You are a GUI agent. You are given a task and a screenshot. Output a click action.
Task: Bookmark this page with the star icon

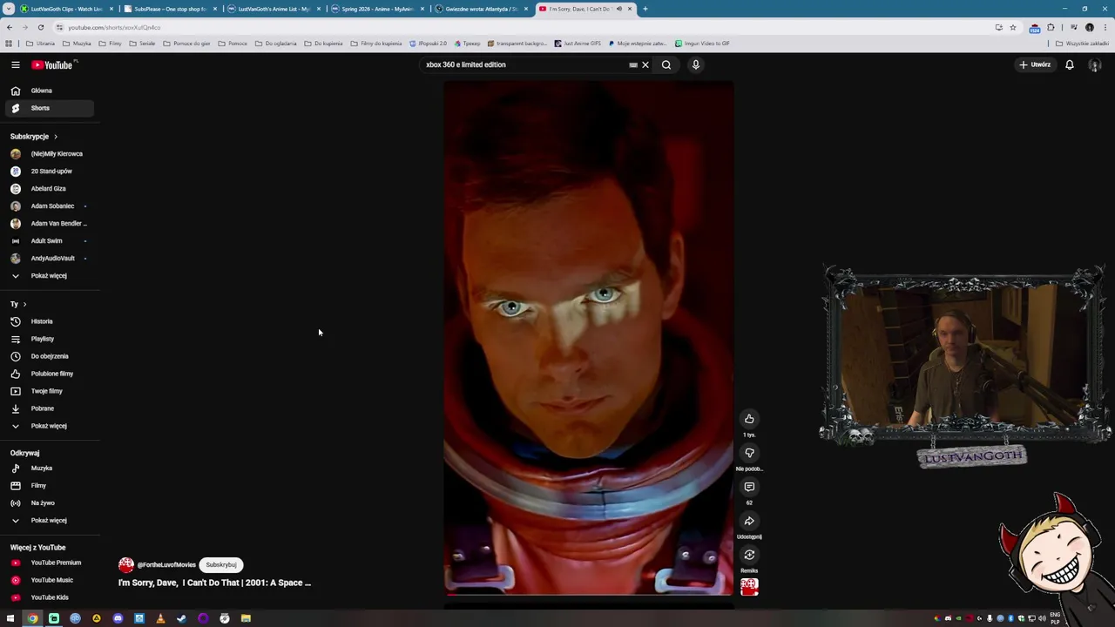pyautogui.click(x=1012, y=27)
